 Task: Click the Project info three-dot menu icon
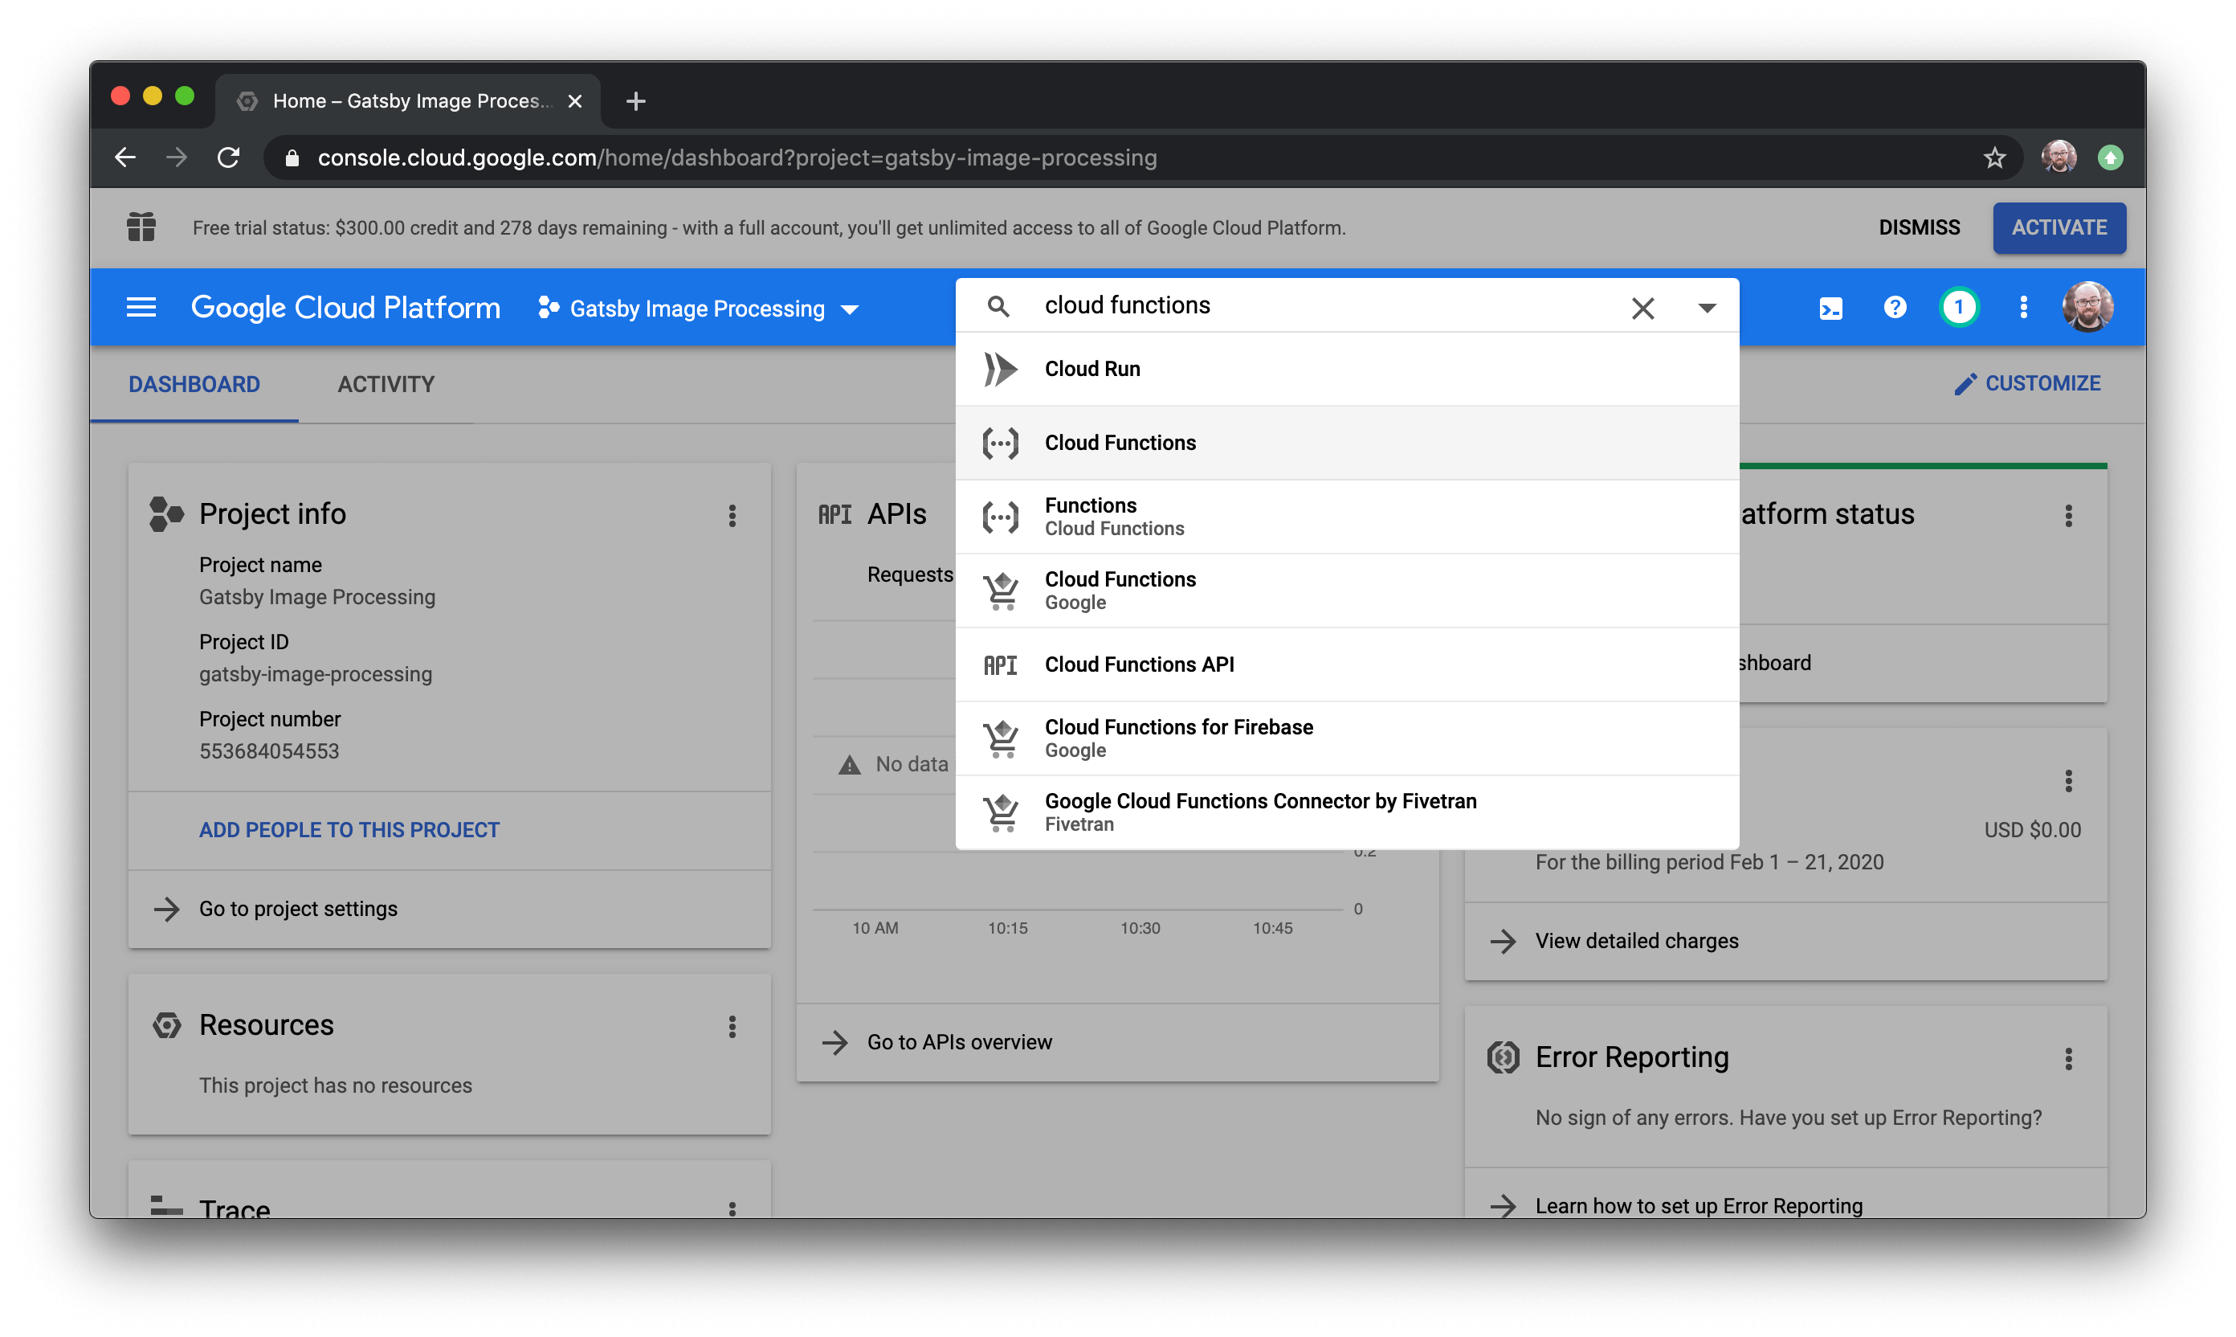tap(733, 516)
